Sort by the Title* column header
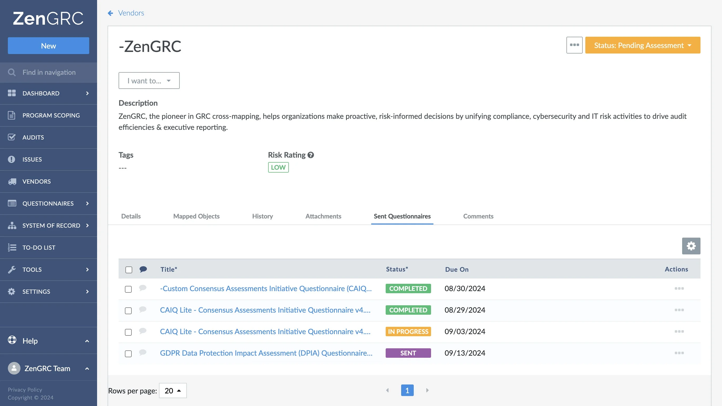Screen dimensions: 722x406 (168, 269)
